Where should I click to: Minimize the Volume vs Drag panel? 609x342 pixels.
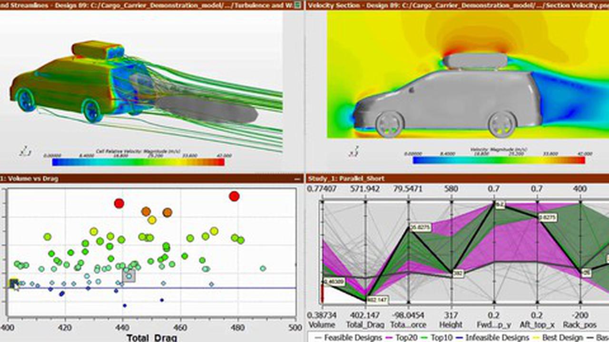click(x=298, y=179)
